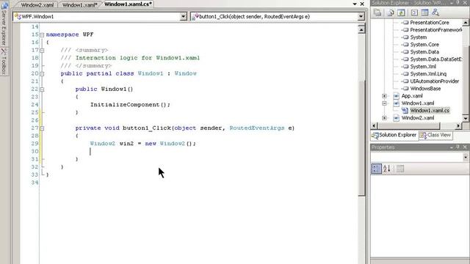
Task: Click Solution Explorer horizontal scroll right arrow
Action: click(x=458, y=126)
